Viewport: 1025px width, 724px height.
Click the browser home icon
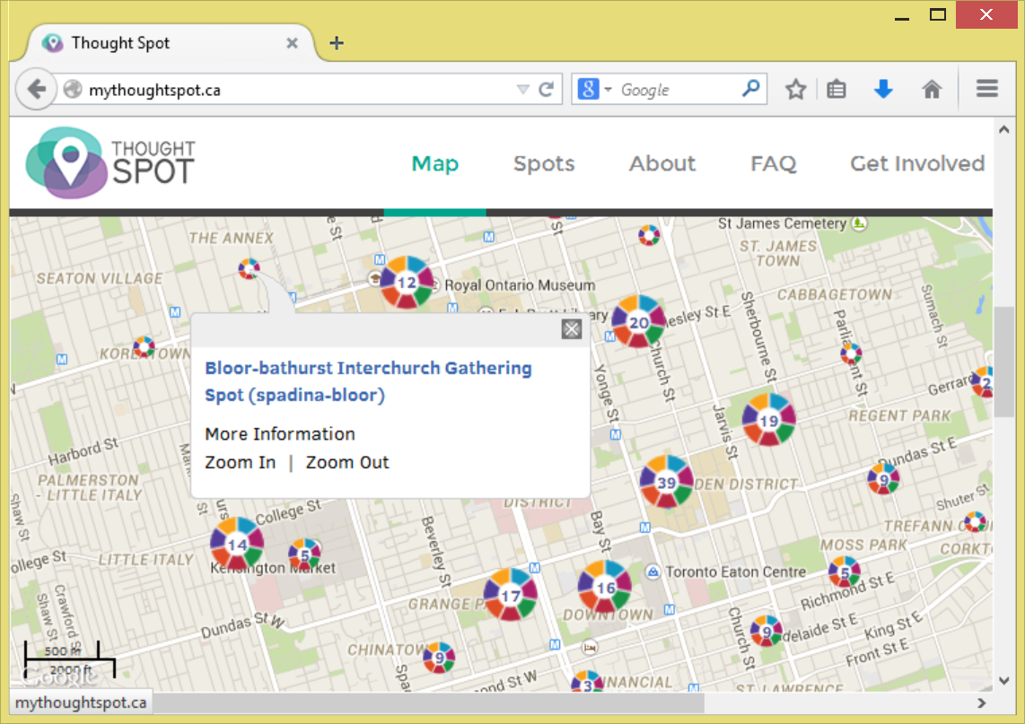(x=932, y=89)
